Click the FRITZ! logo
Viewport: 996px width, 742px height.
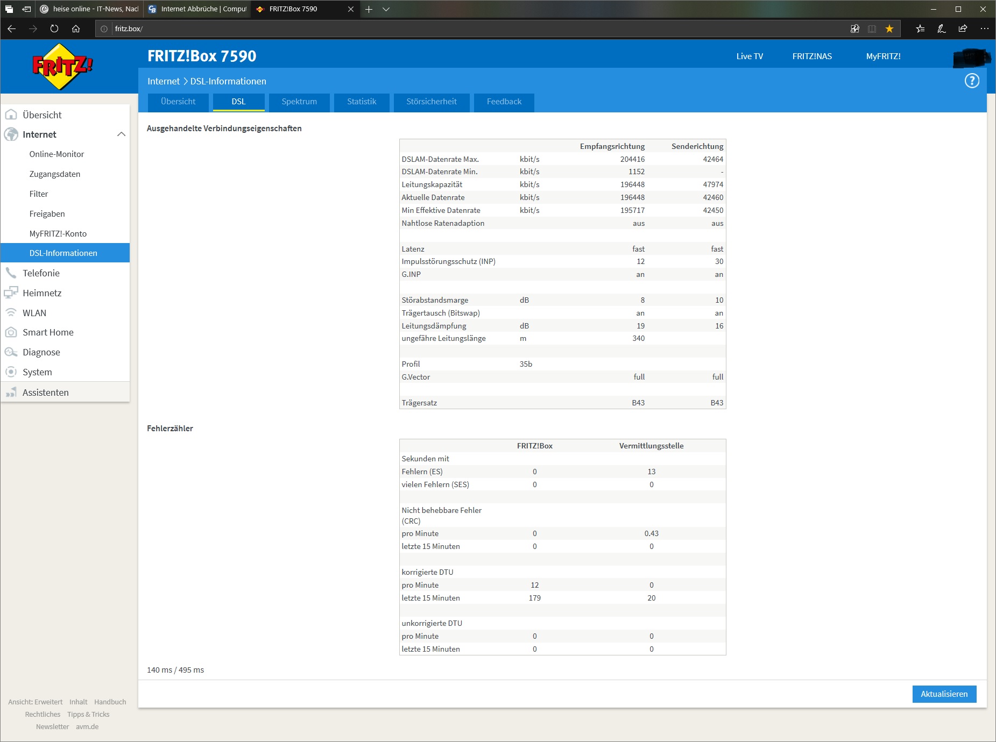[63, 66]
